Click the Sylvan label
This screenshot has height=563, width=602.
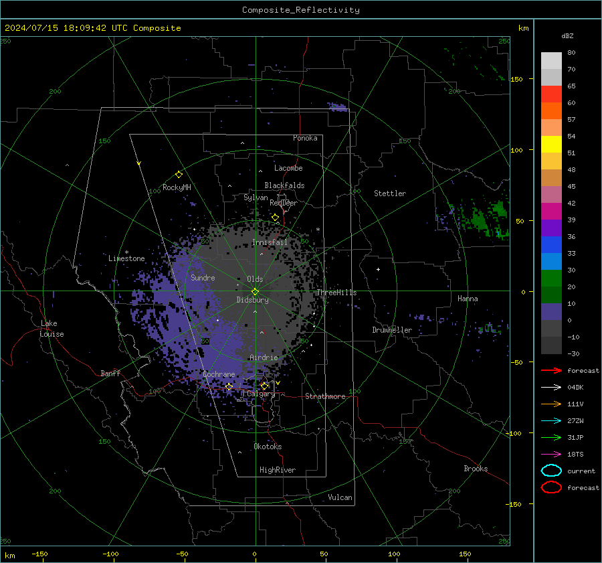(256, 197)
